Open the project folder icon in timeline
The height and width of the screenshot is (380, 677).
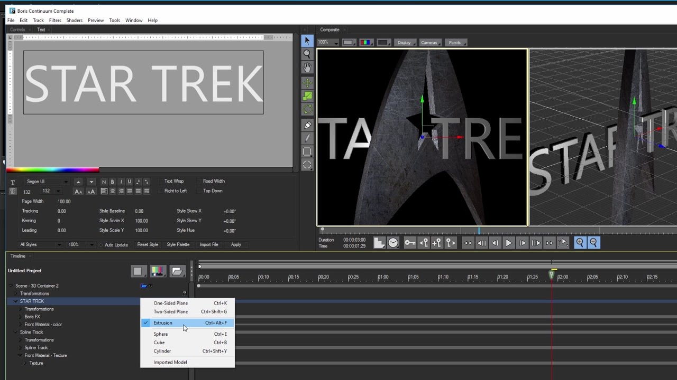pos(177,271)
